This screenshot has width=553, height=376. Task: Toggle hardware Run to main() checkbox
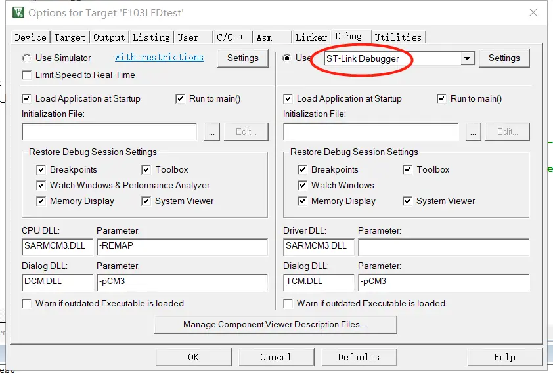(441, 98)
